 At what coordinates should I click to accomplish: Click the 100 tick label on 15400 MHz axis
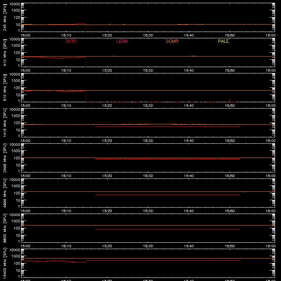pos(17,263)
